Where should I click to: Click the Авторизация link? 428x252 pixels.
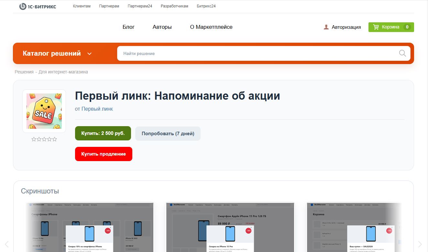click(x=346, y=27)
